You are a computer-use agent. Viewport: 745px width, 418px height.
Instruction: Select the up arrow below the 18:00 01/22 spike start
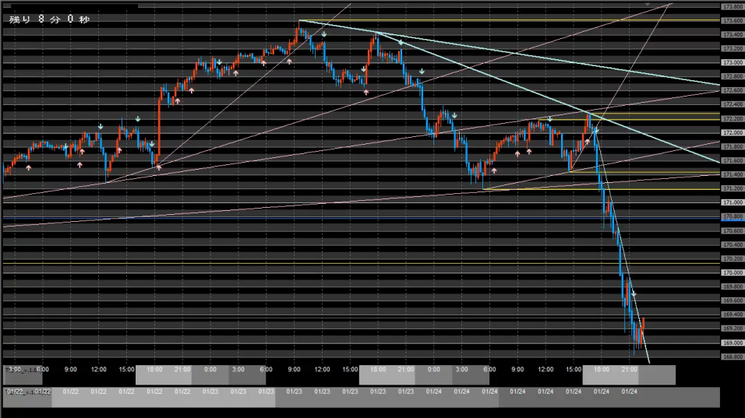pos(159,167)
